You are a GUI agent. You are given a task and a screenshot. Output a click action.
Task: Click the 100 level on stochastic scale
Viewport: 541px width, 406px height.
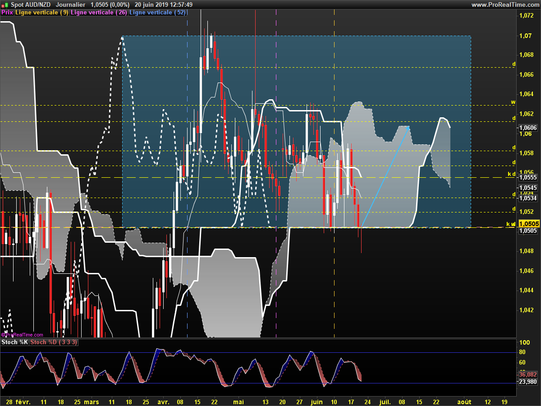point(524,343)
